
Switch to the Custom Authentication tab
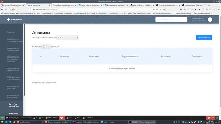click(168, 5)
